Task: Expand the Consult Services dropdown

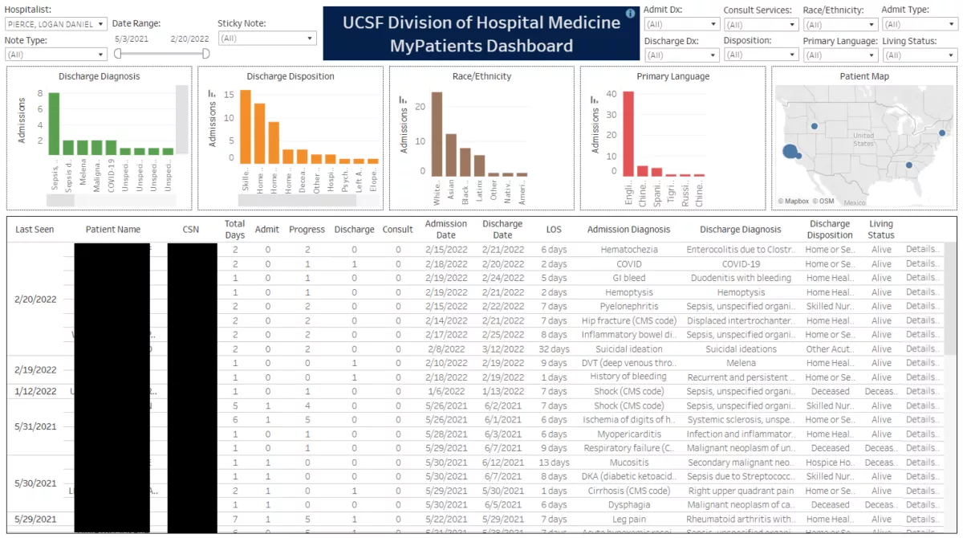Action: pyautogui.click(x=761, y=25)
